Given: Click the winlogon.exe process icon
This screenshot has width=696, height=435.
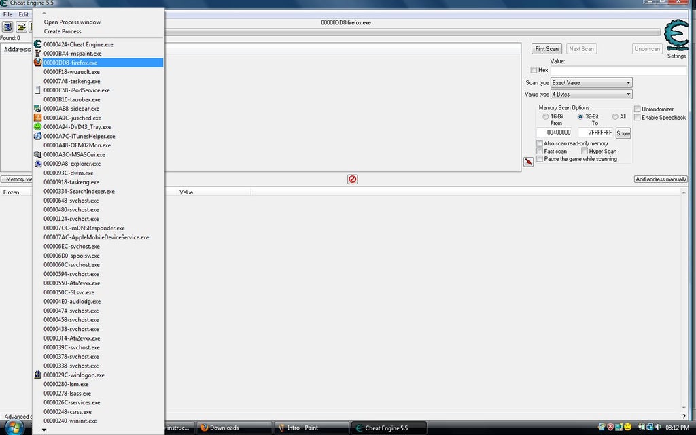Looking at the screenshot, I should tap(38, 375).
